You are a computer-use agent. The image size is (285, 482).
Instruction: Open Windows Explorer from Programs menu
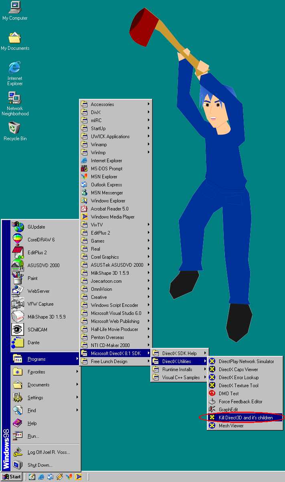point(116,201)
